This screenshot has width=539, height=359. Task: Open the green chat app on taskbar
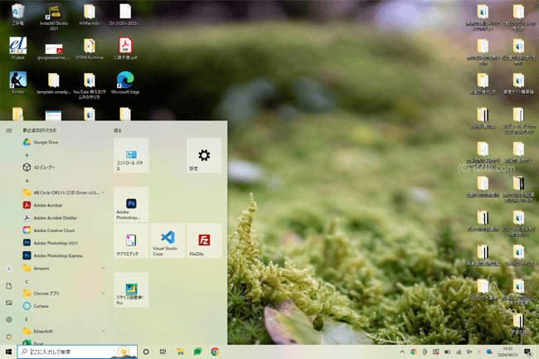pos(197,352)
